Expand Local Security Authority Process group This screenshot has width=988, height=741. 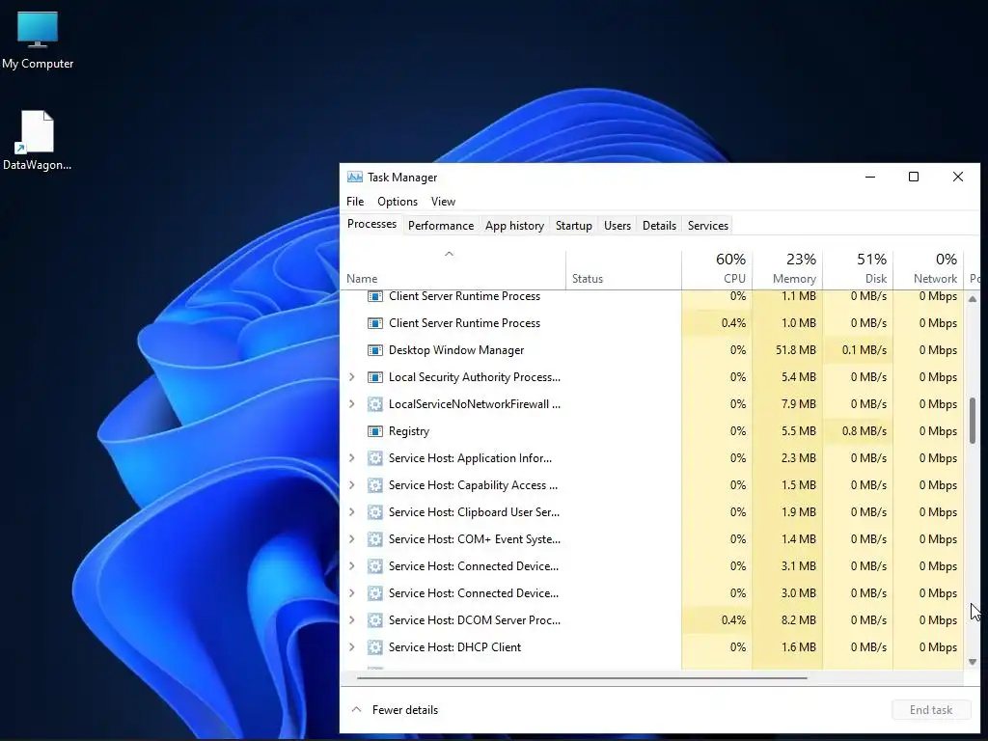tap(352, 377)
